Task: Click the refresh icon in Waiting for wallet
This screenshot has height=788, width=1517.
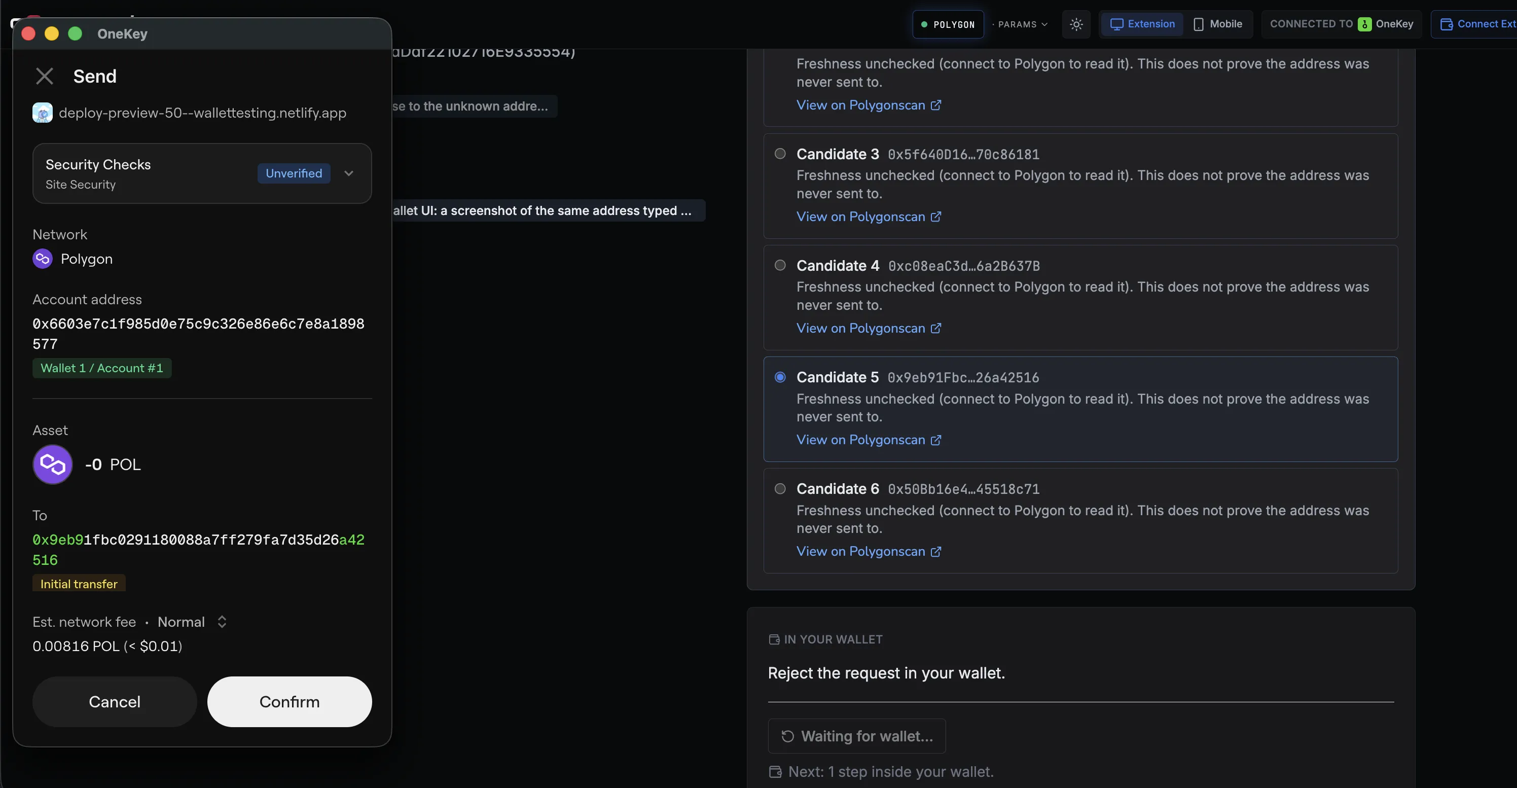Action: 787,736
